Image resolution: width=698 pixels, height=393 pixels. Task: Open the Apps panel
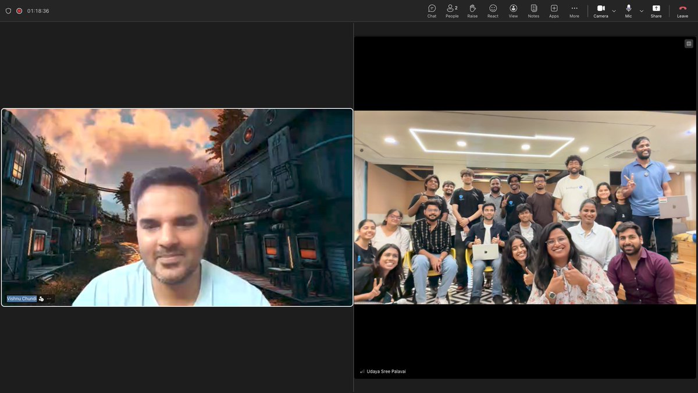[x=554, y=10]
